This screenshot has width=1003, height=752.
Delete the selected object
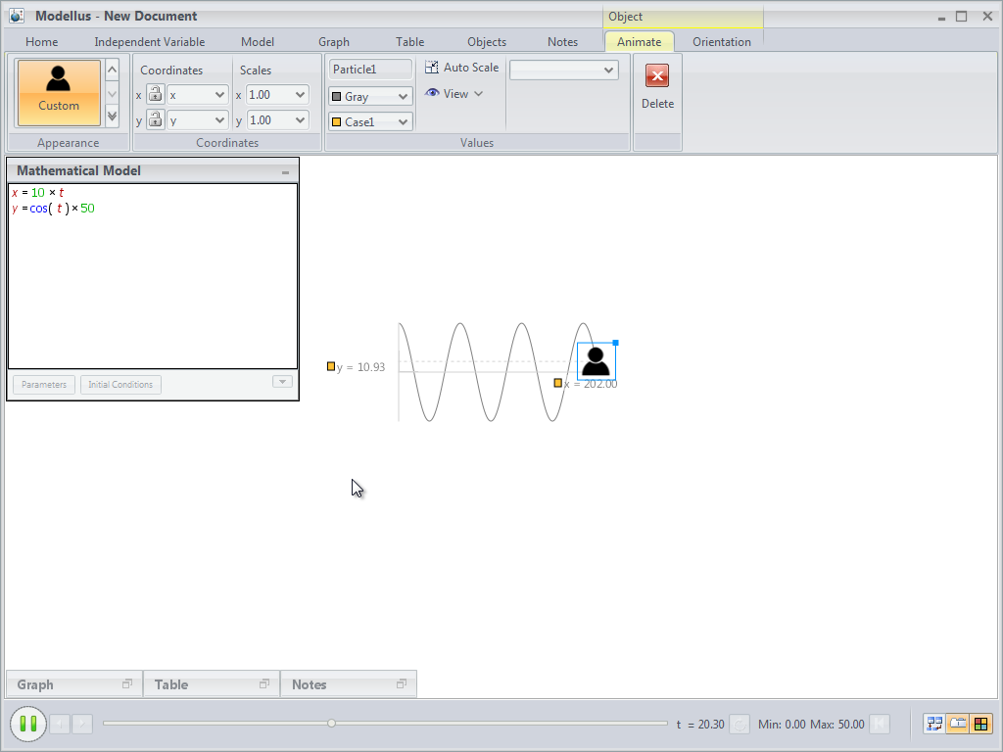point(657,87)
